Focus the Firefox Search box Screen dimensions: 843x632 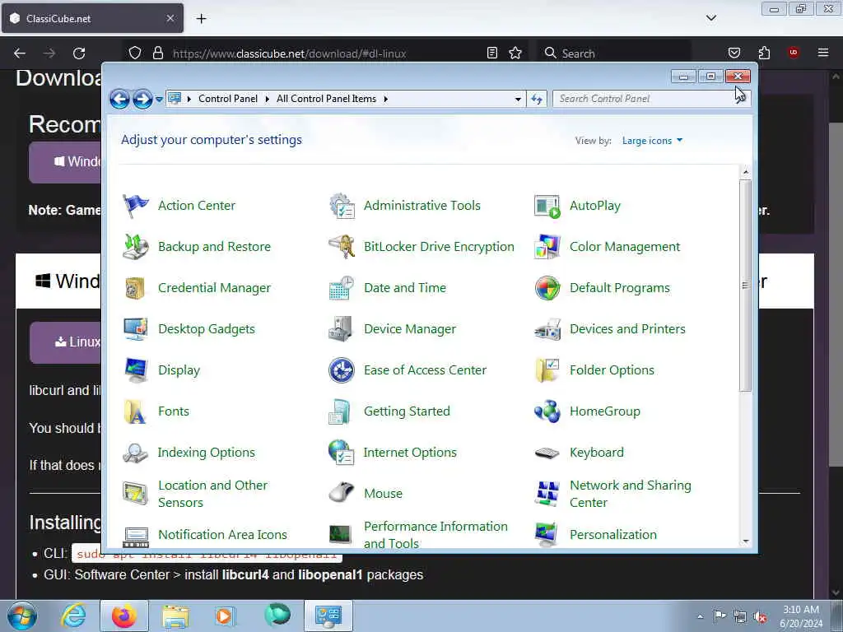click(614, 53)
